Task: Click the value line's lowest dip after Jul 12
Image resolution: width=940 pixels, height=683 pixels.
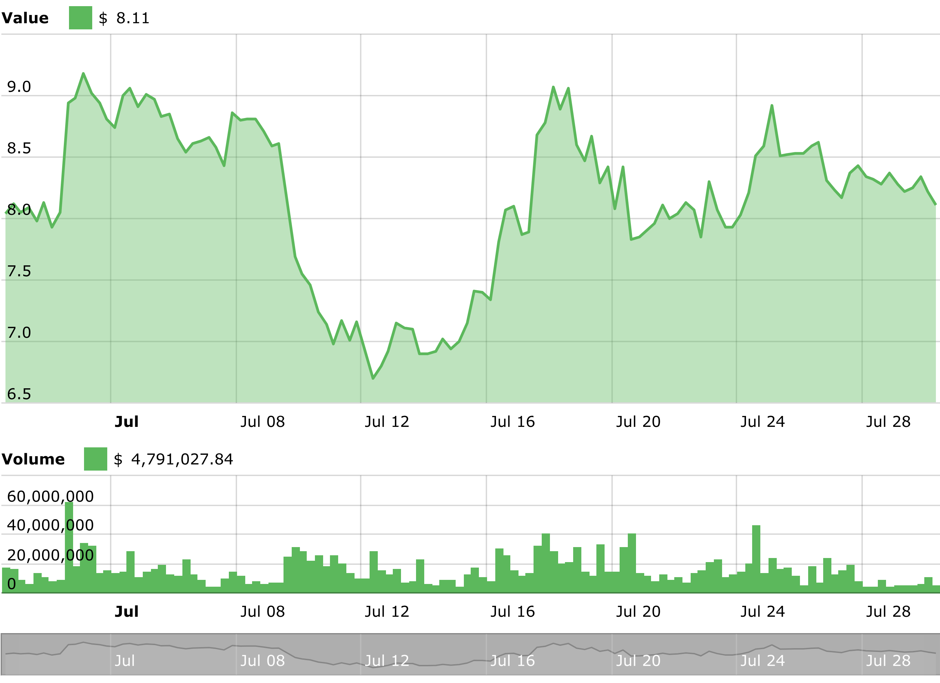Action: (x=373, y=378)
